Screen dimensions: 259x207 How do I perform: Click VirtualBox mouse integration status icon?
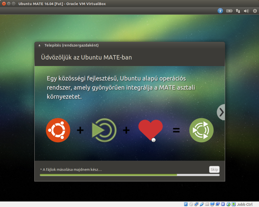(228, 204)
